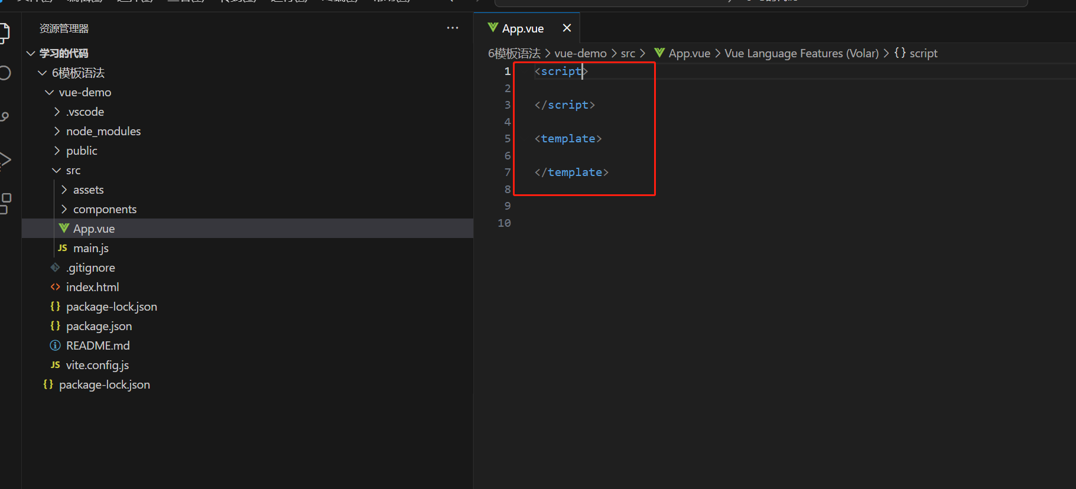Viewport: 1076px width, 489px height.
Task: Select App.vue file in the tree
Action: [x=248, y=229]
